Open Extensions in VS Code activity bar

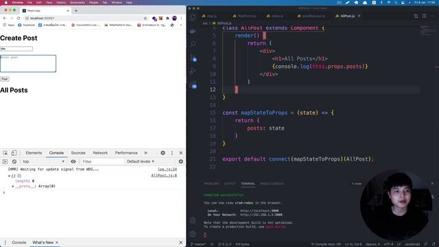coord(193,84)
